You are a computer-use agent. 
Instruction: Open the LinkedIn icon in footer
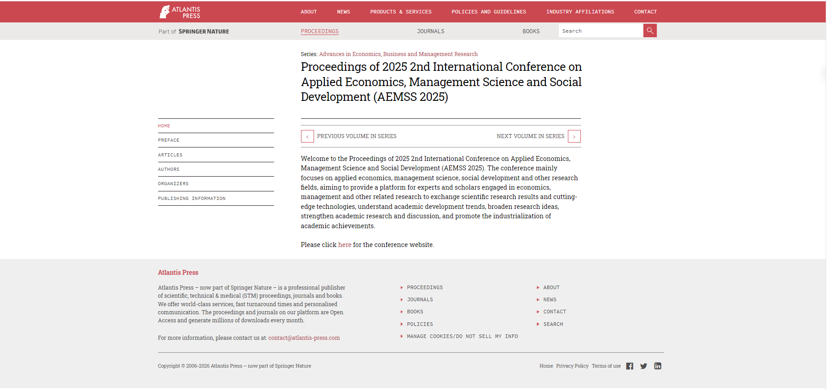(x=658, y=366)
